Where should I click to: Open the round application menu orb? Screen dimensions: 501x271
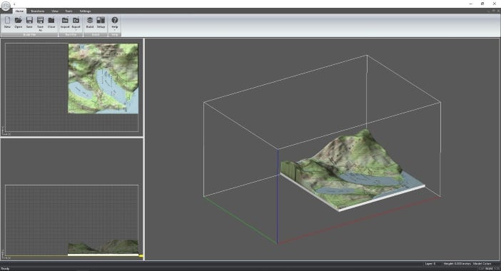(6, 6)
